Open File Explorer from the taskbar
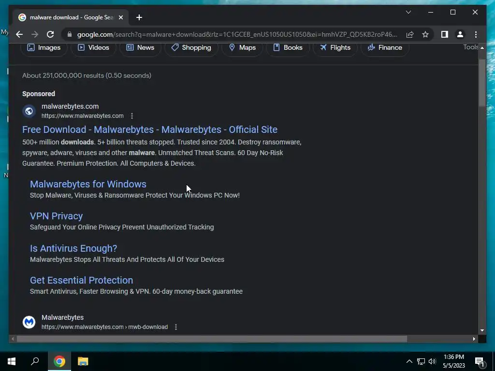The image size is (495, 371). pos(83,361)
